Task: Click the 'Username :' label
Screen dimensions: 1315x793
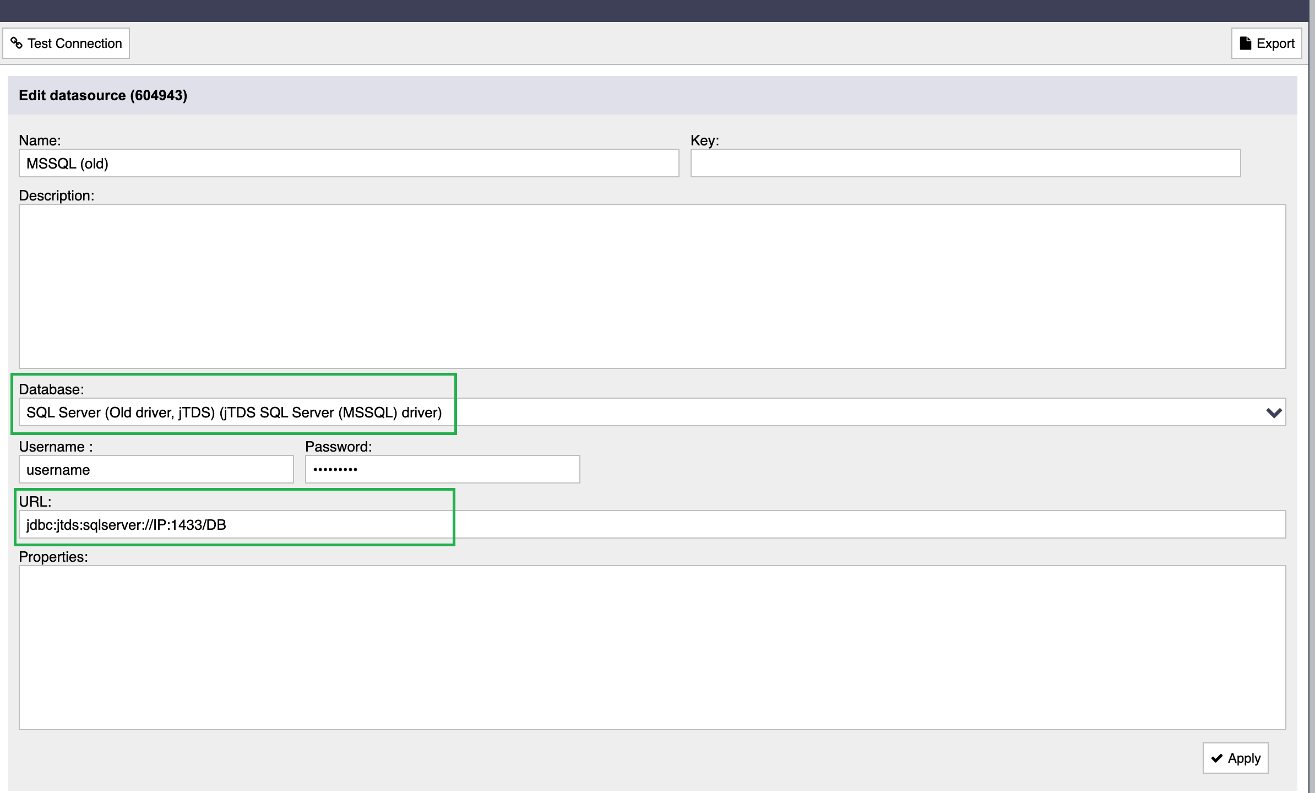Action: click(56, 447)
